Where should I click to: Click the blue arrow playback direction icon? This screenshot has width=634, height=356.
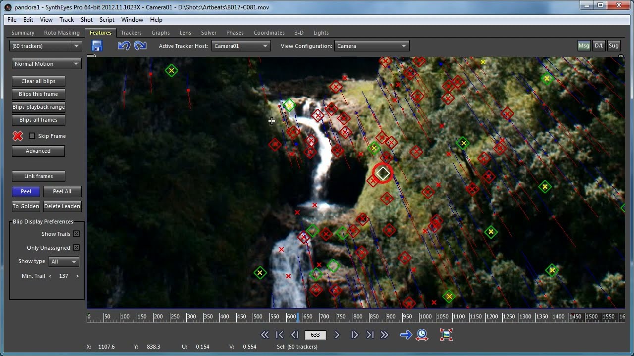coord(406,335)
